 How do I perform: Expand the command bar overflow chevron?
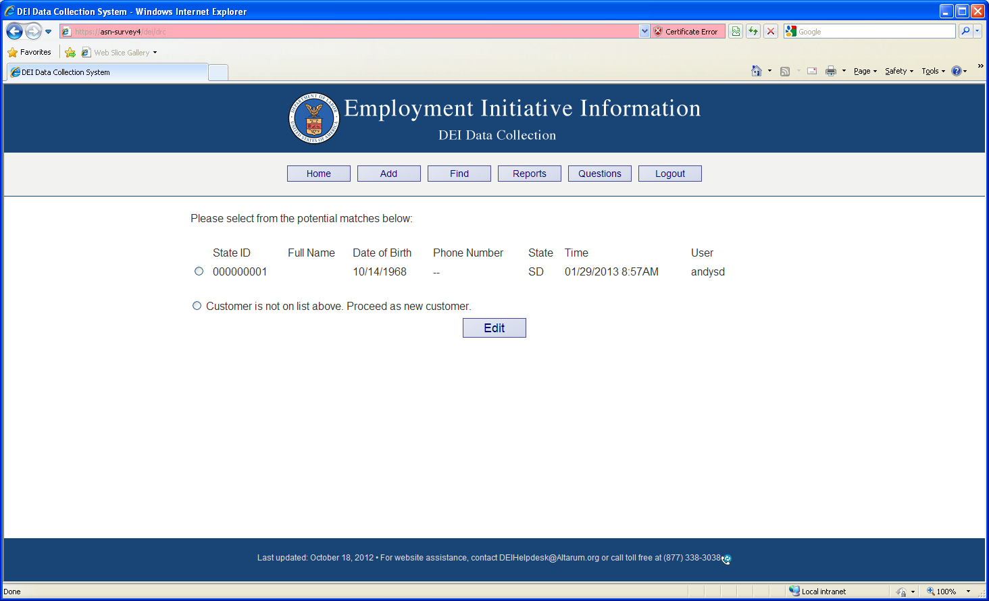click(x=980, y=66)
